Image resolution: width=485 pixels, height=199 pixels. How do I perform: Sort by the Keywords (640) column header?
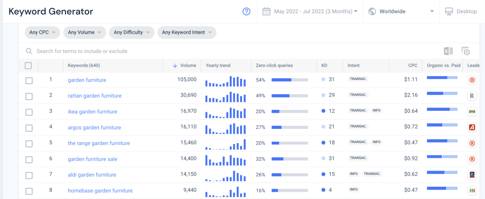click(x=84, y=65)
